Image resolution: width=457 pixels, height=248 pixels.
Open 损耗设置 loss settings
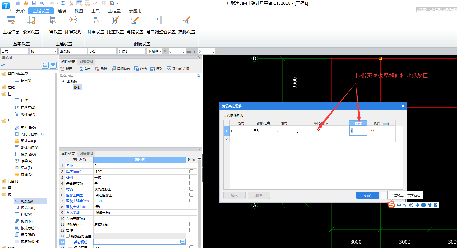[x=187, y=25]
